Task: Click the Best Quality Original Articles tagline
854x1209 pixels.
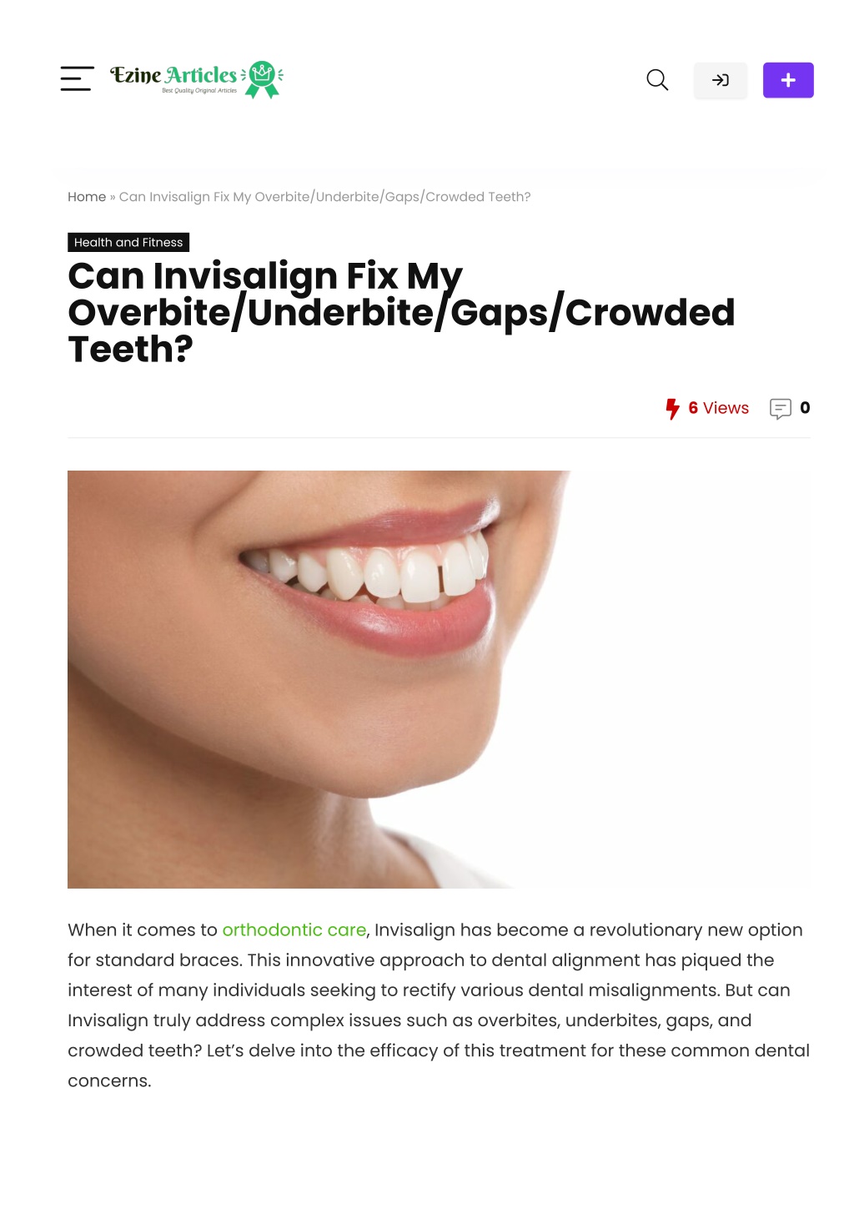Action: (199, 90)
